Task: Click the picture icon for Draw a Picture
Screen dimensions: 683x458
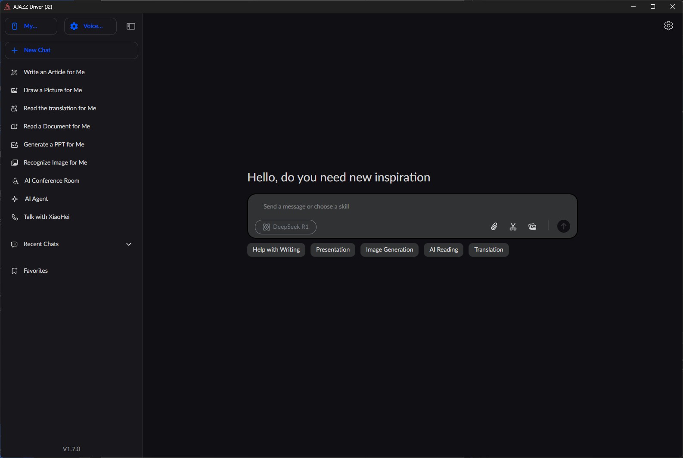Action: point(14,90)
